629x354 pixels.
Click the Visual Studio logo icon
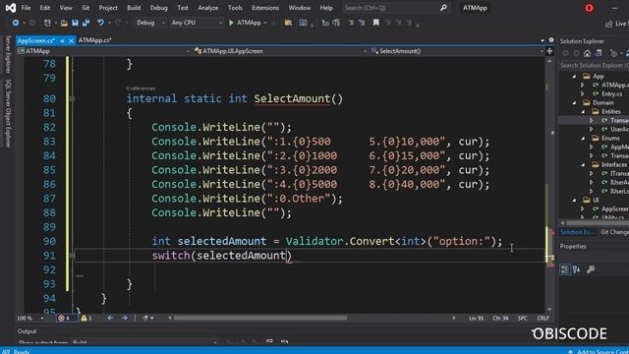click(x=11, y=8)
